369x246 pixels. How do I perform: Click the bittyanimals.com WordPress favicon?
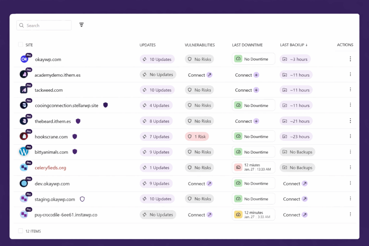tap(24, 152)
